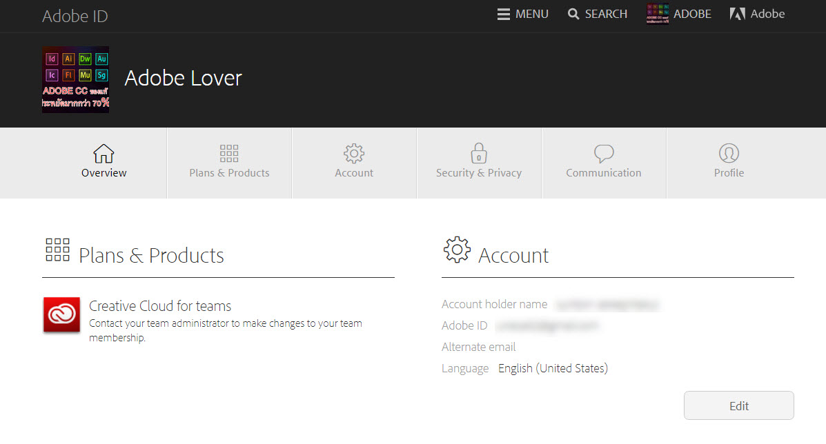Screen dimensions: 826x444
Task: Click the Adobe logo icon
Action: coord(737,14)
